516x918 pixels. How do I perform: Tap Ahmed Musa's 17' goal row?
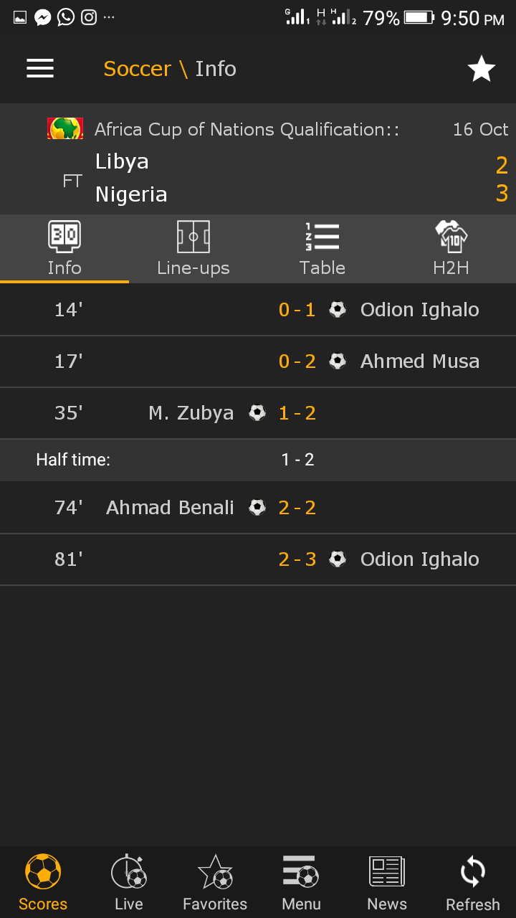258,361
